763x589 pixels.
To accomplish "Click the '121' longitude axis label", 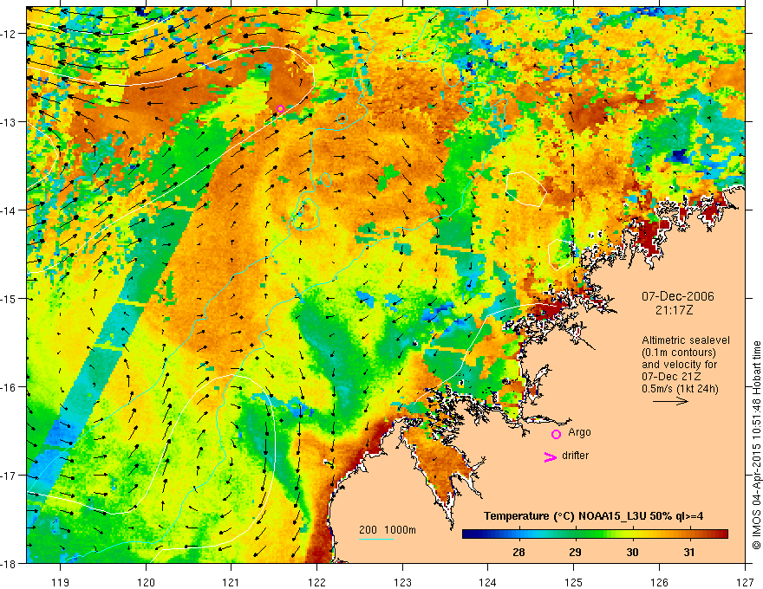I will [x=232, y=583].
